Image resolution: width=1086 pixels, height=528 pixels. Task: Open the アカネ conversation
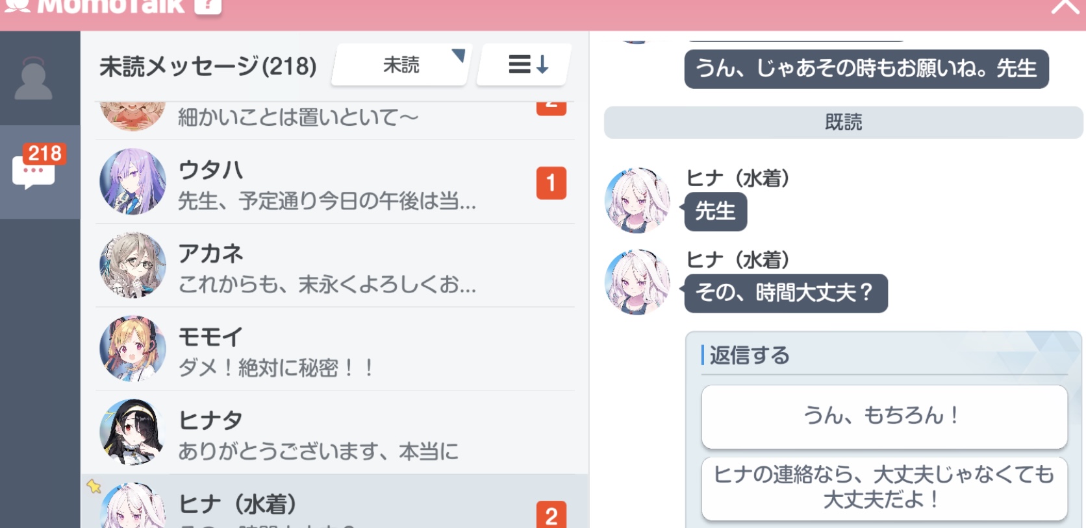[x=335, y=266]
